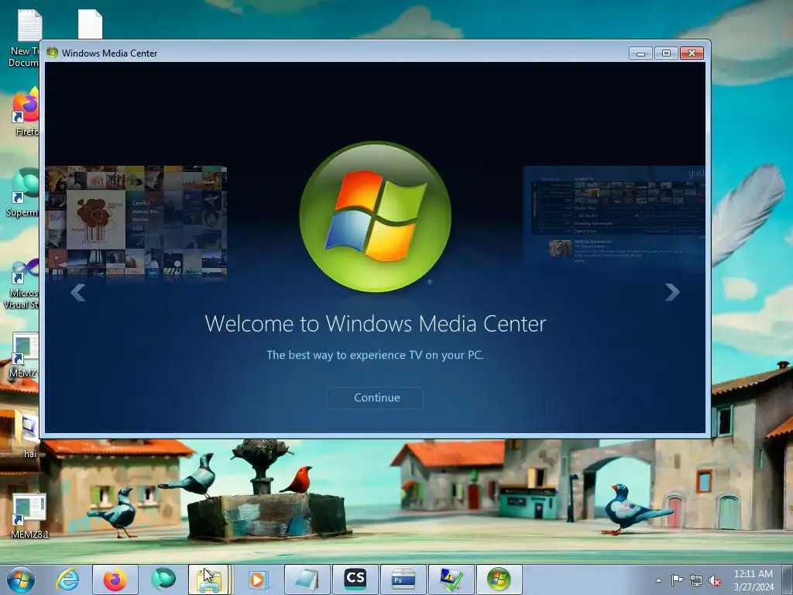Open the warning checkmark taskbar program
This screenshot has width=793, height=595.
tap(451, 580)
